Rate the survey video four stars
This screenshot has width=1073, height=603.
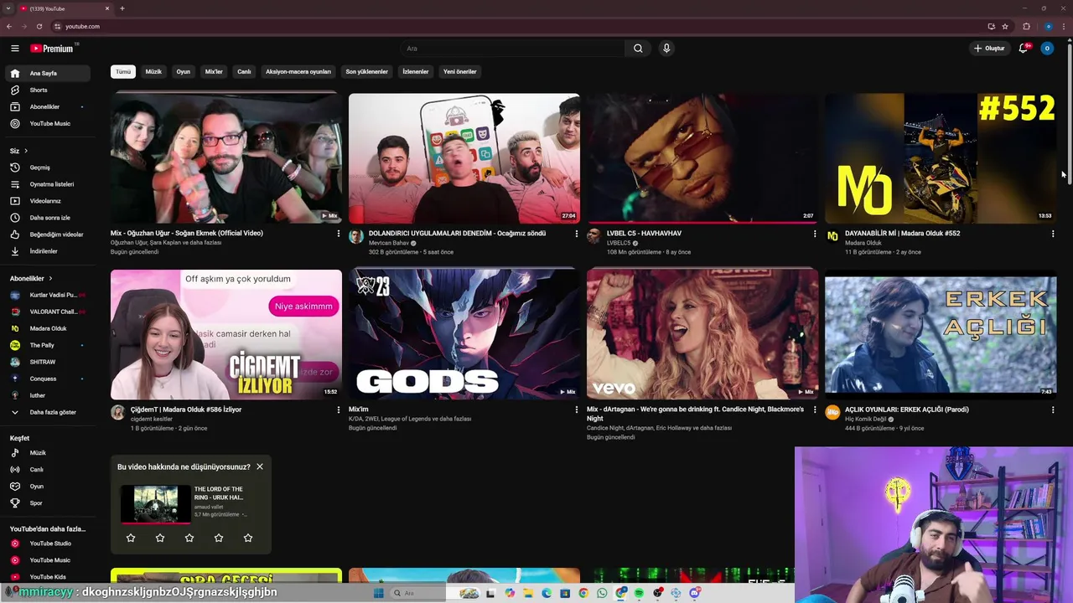(219, 538)
